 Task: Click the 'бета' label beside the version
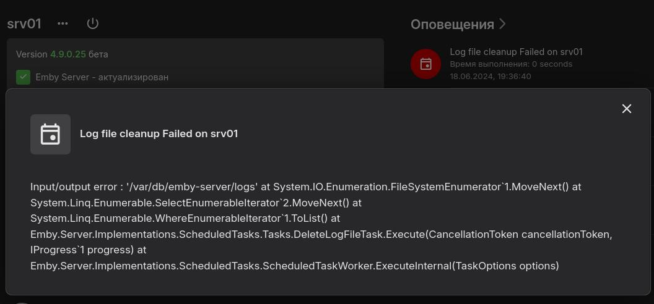pos(98,54)
